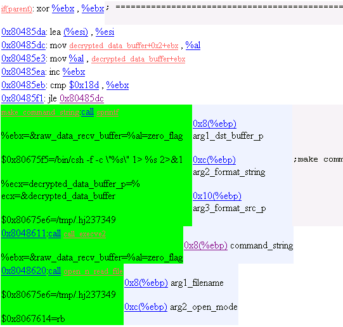The height and width of the screenshot is (327, 343).
Task: Select the '$0x8067614=rb' text
Action: pos(33,319)
